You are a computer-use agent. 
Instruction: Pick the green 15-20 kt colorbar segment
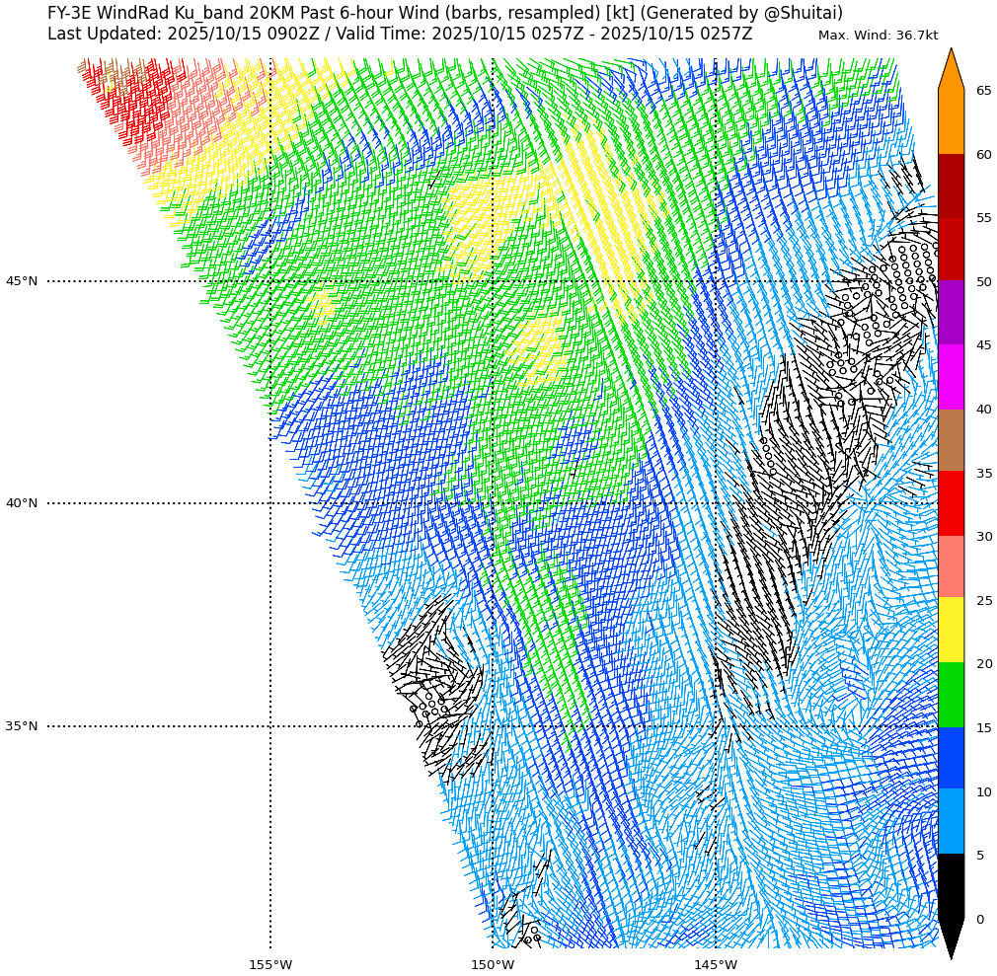pyautogui.click(x=951, y=695)
